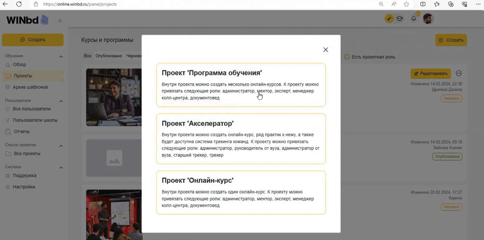The height and width of the screenshot is (240, 484).
Task: Collapse the sidebar with the double chevron
Action: pyautogui.click(x=60, y=21)
